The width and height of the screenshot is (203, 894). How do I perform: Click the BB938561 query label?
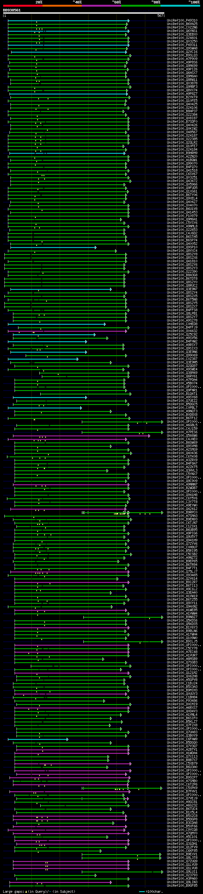pyautogui.click(x=12, y=10)
